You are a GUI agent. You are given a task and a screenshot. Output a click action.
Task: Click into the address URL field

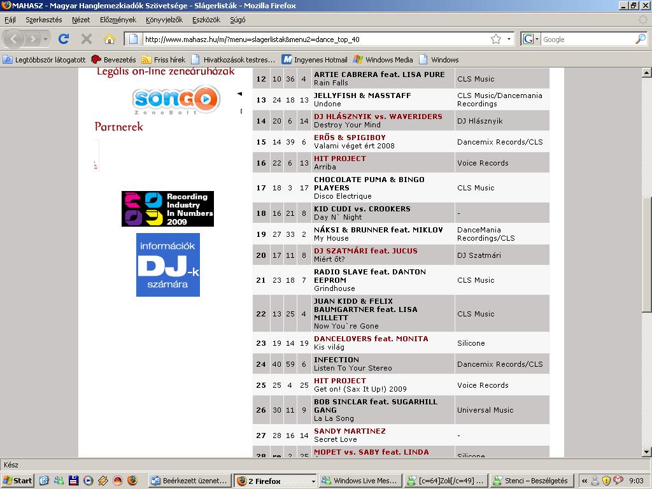[316, 39]
